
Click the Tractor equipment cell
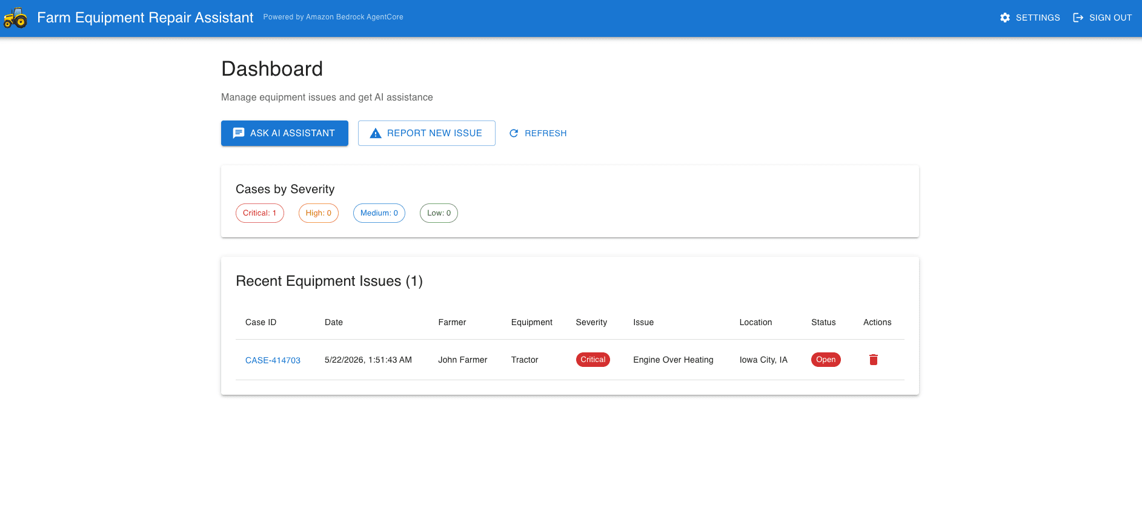[525, 360]
